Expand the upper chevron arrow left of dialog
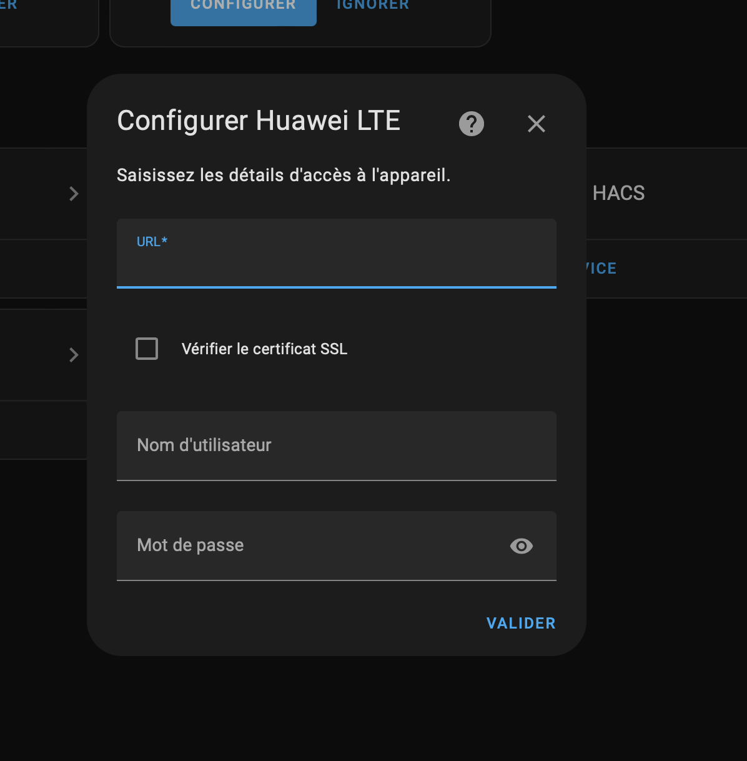This screenshot has height=761, width=747. (x=74, y=194)
